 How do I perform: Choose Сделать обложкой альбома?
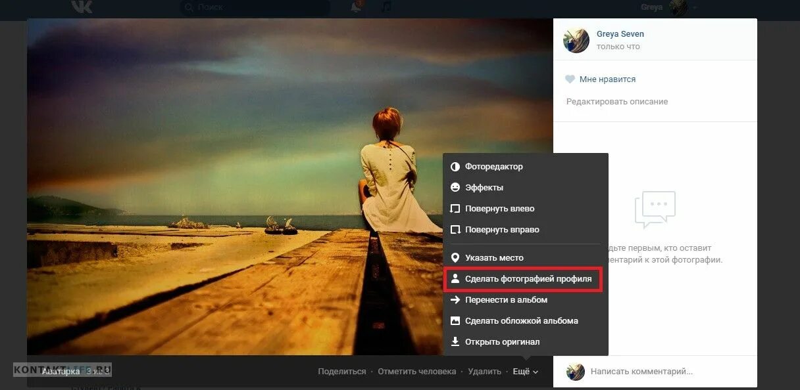tap(525, 321)
